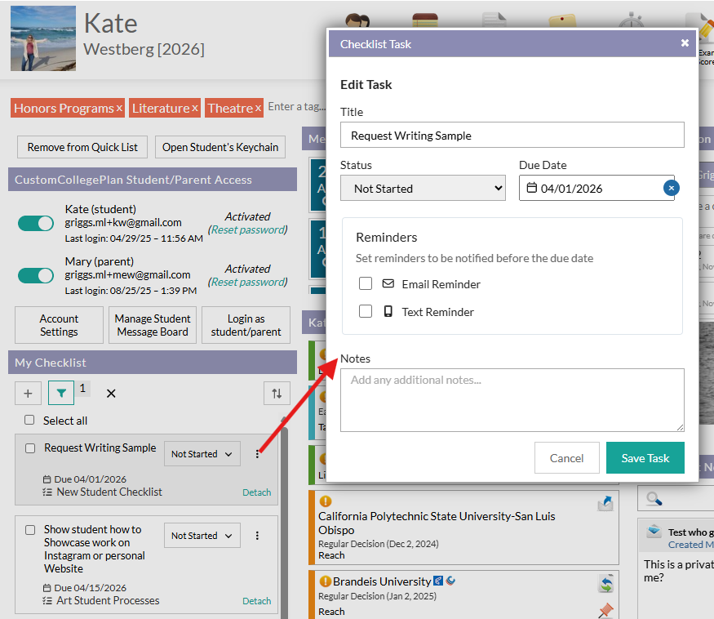Image resolution: width=714 pixels, height=619 pixels.
Task: Enable the Email Reminder checkbox
Action: (366, 284)
